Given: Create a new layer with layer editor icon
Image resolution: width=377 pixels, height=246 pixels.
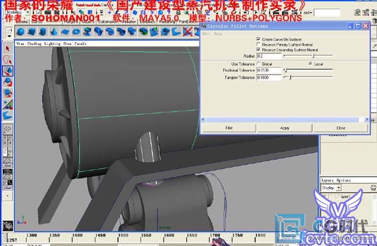Looking at the screenshot, I should tap(373, 188).
